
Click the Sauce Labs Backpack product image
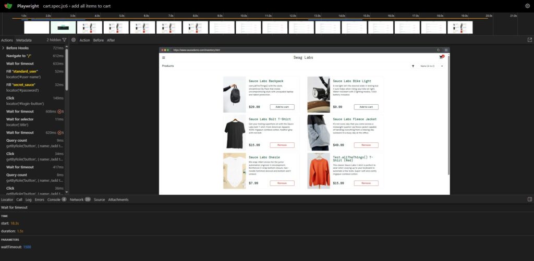(234, 95)
